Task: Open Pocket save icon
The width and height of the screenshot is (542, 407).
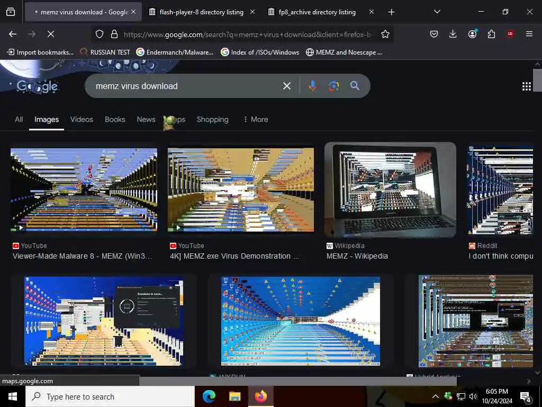Action: point(434,34)
